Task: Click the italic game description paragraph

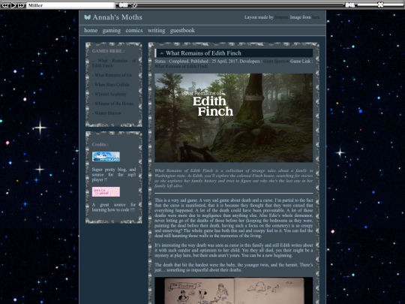Action: [233, 178]
